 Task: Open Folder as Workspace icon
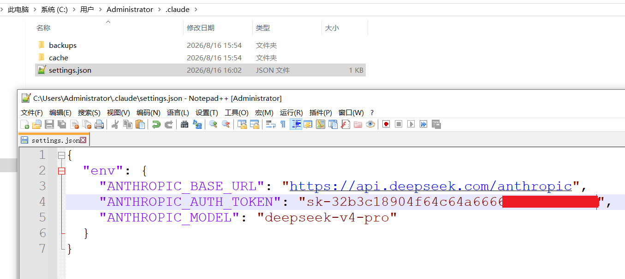358,124
